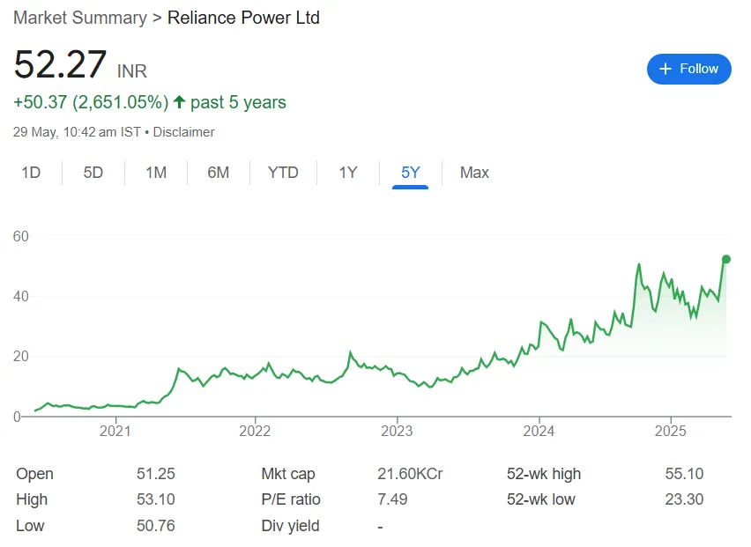Click the blue Follow button
751x547 pixels.
pyautogui.click(x=688, y=69)
